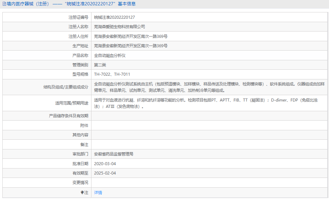
Task: Click the 注册人住所 label cell
Action: [47, 36]
